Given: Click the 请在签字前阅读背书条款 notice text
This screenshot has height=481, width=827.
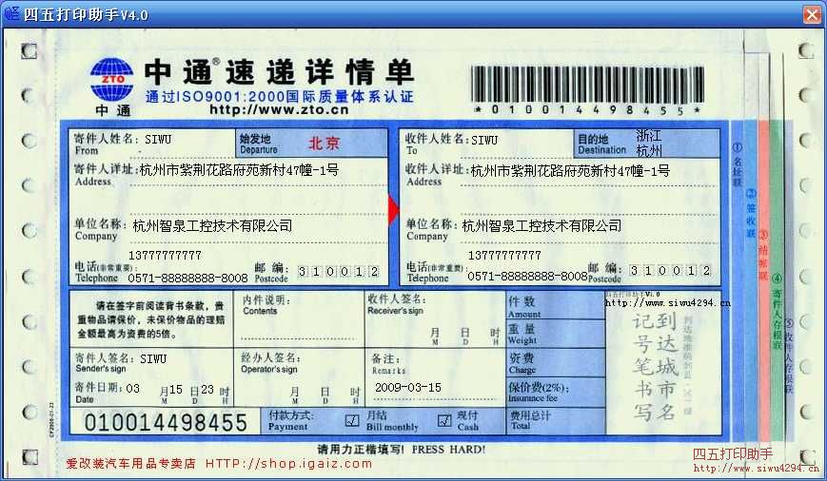Looking at the screenshot, I should tap(151, 319).
